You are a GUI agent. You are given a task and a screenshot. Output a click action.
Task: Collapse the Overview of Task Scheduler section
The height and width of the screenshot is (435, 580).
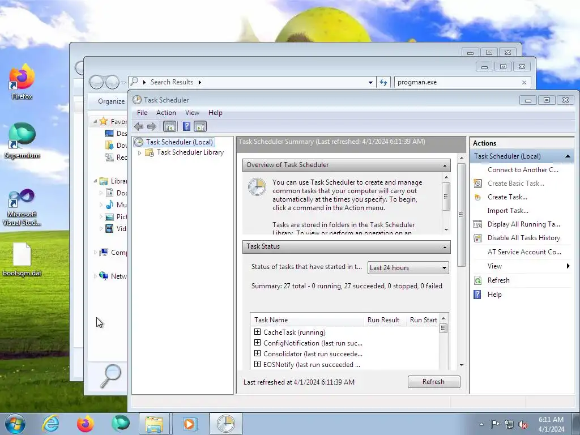[x=445, y=165]
